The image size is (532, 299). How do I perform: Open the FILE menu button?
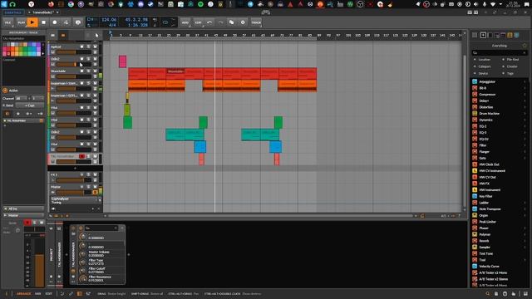7,22
